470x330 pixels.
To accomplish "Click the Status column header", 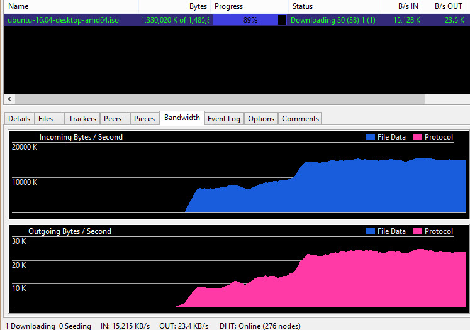I will [333, 6].
